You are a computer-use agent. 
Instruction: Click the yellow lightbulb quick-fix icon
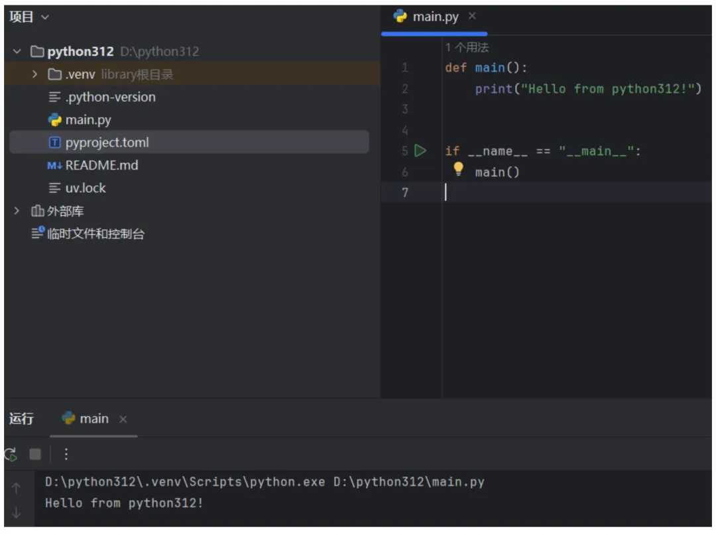point(458,170)
